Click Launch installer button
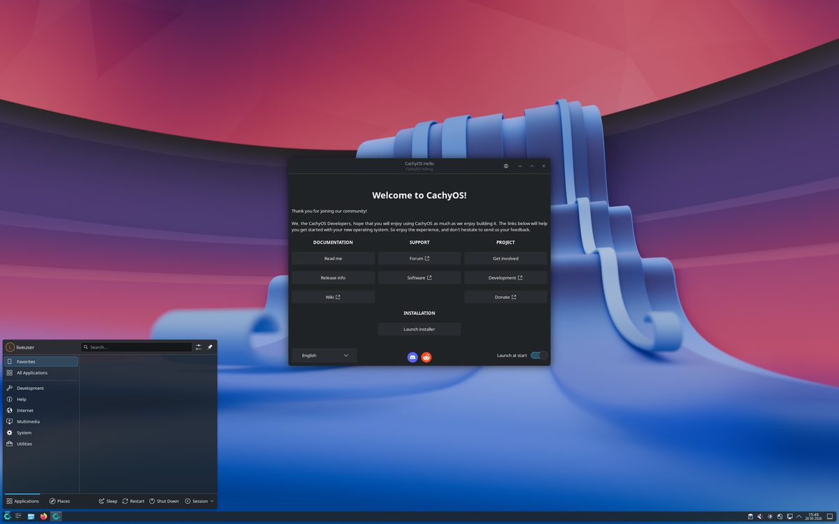The image size is (839, 524). (x=419, y=329)
